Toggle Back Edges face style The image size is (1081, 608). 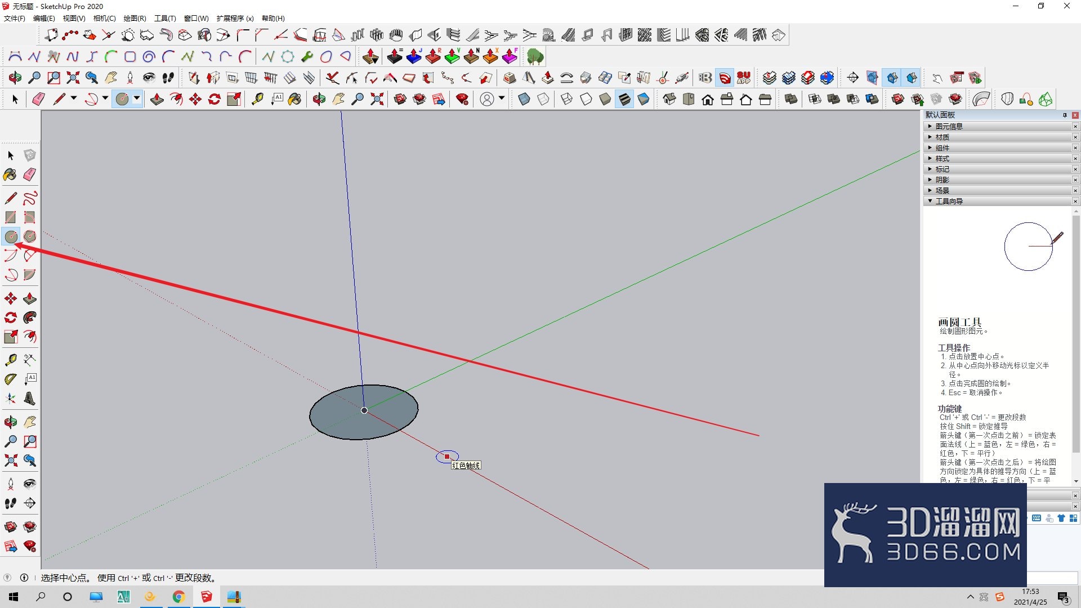(543, 100)
